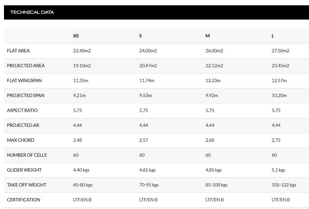Click the Glider Weight row label
Screen dimensions: 309x209
coord(24,170)
